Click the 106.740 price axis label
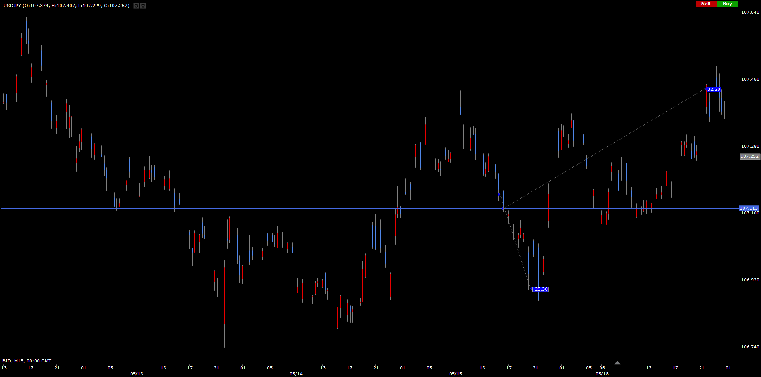 (x=750, y=347)
